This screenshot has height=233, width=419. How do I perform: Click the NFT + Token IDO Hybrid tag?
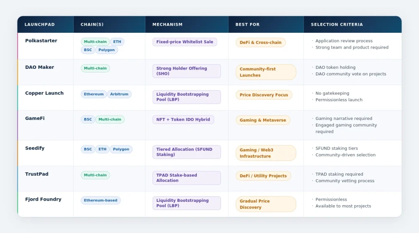tap(183, 120)
